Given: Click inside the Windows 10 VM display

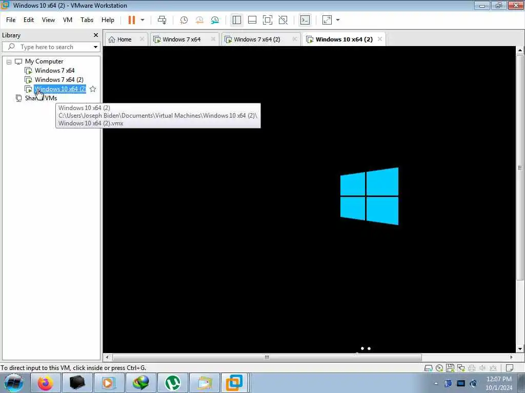Looking at the screenshot, I should point(309,199).
